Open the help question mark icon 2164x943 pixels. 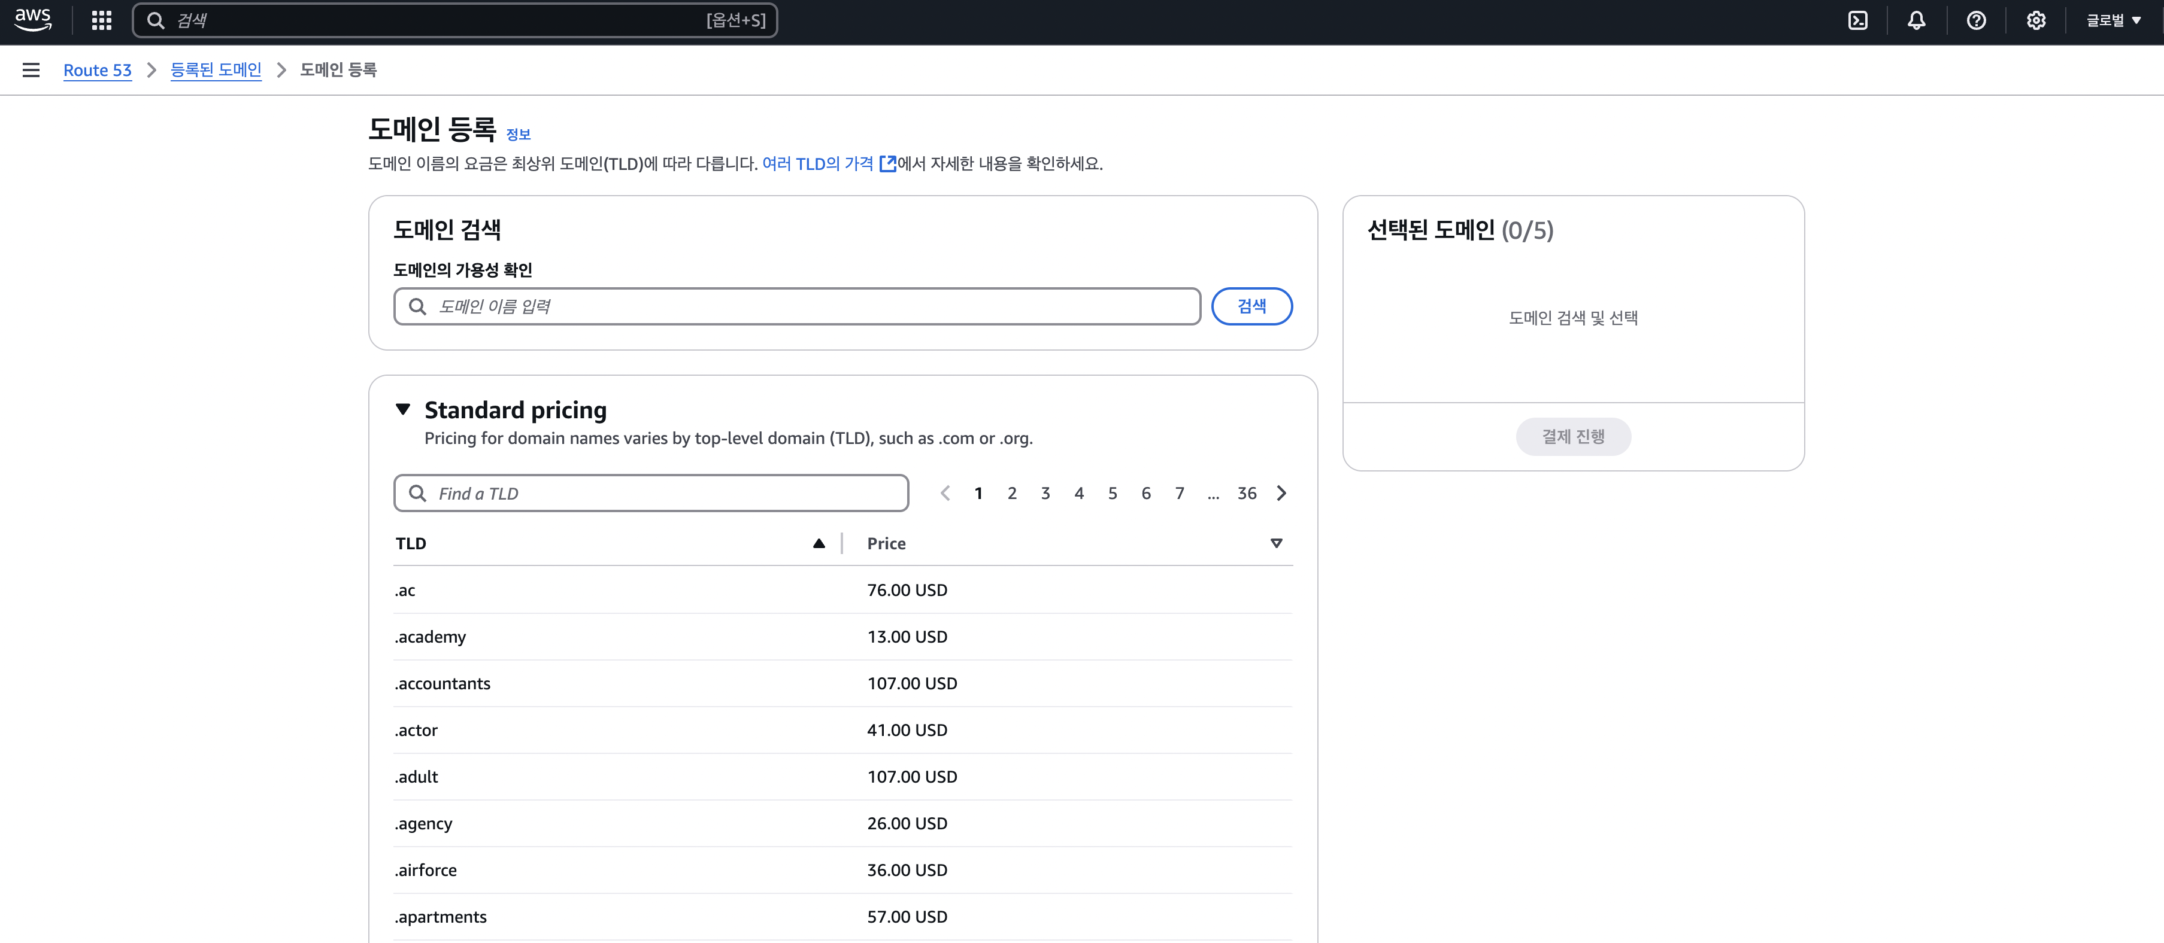(x=1976, y=21)
